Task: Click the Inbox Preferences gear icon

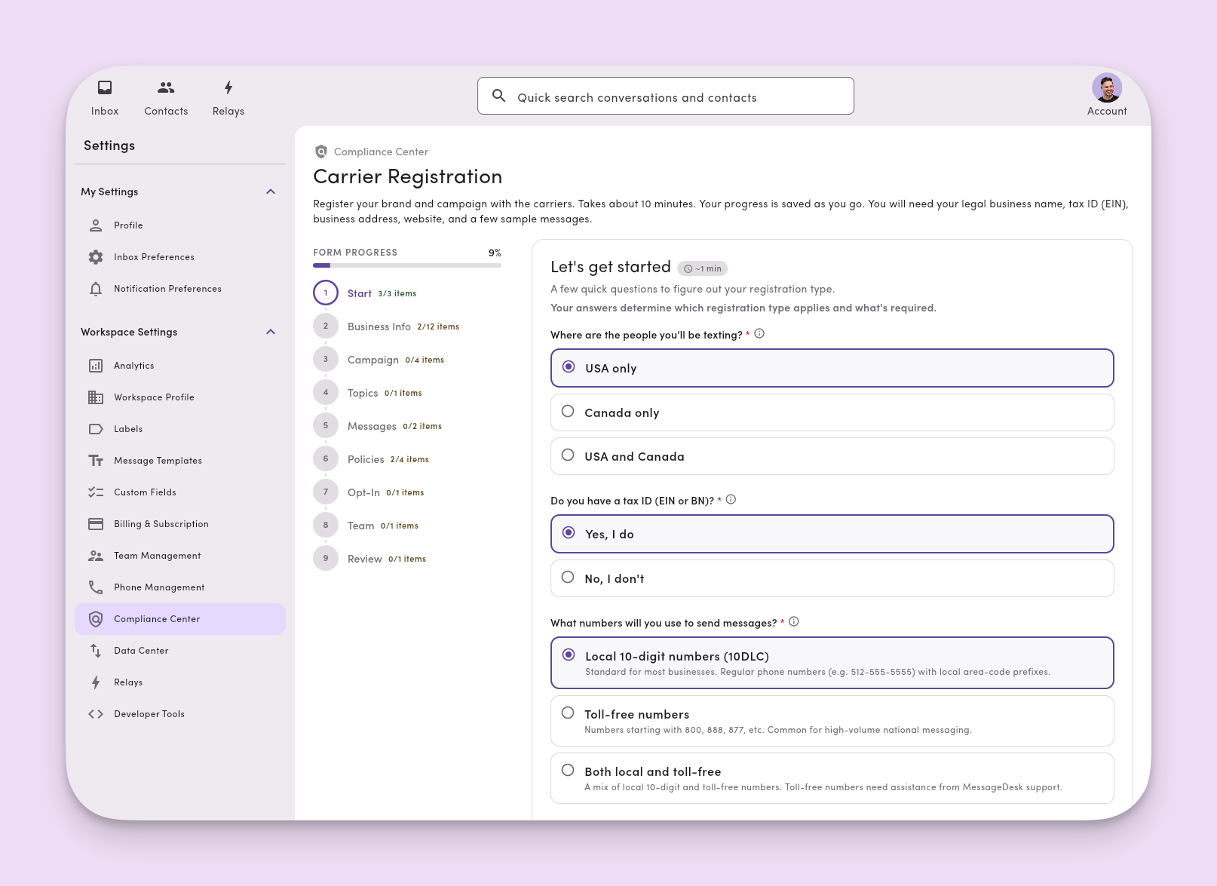Action: 96,257
